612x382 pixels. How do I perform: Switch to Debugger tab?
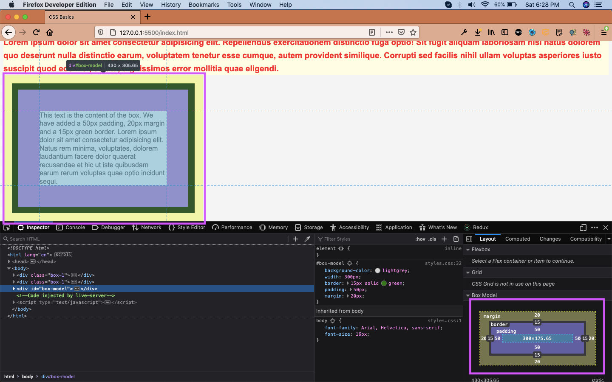coord(108,228)
